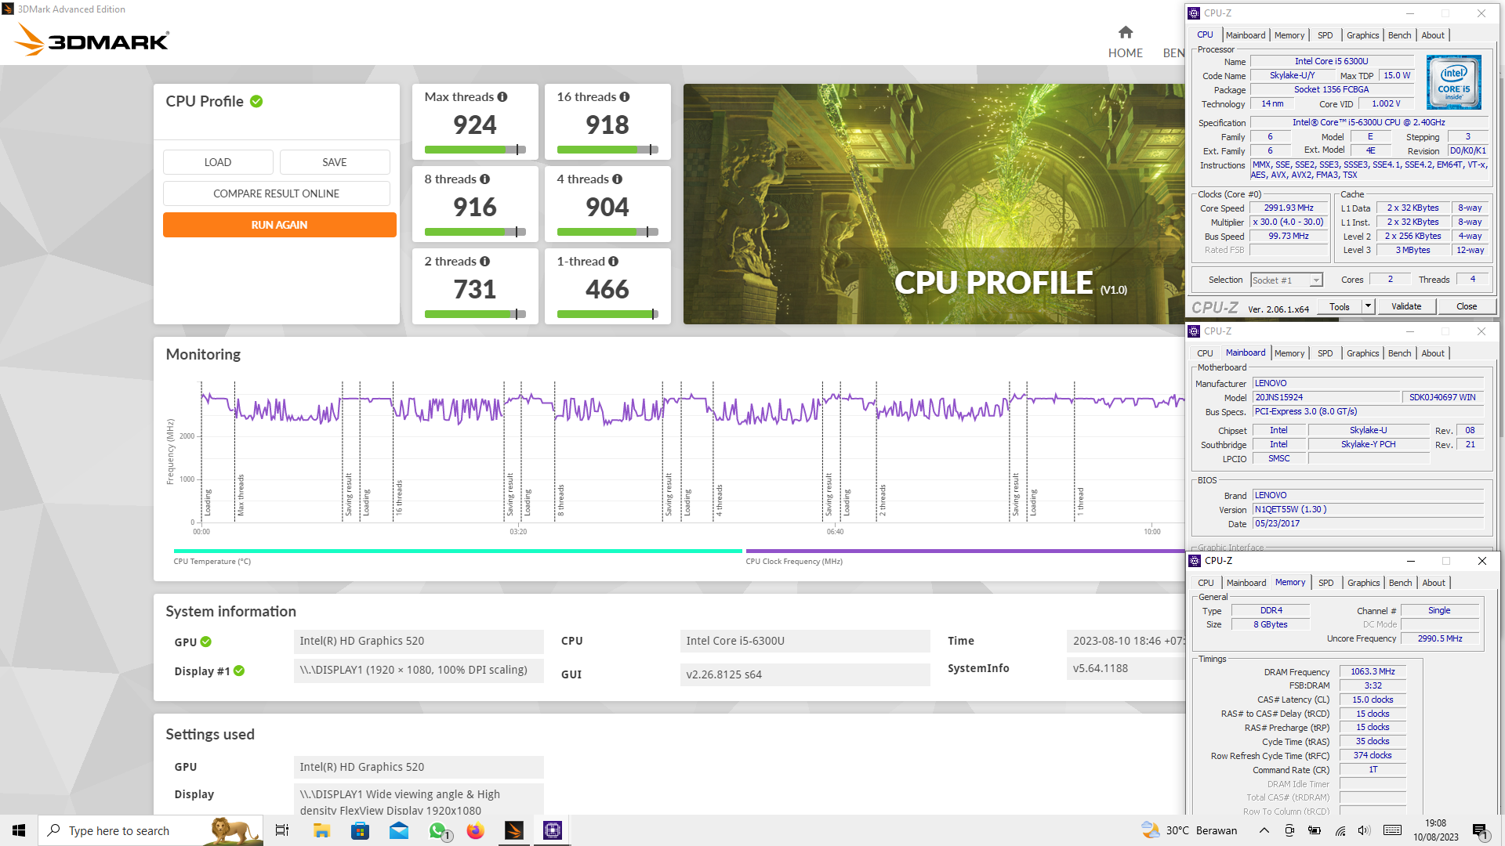Open WhatsApp from the taskbar
Screen dimensions: 1505x846
click(437, 830)
